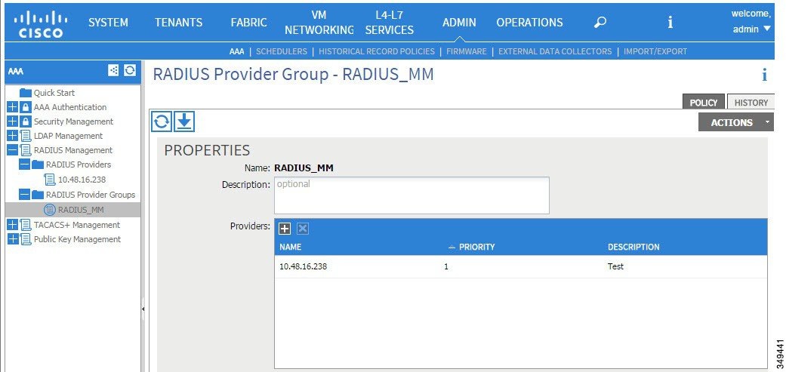The width and height of the screenshot is (786, 372).
Task: Click the TACACS+ Management document icon
Action: point(26,225)
